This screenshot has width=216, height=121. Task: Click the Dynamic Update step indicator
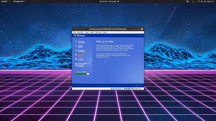coord(76,46)
